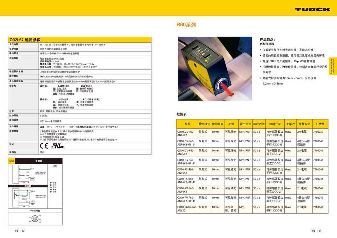Select order number 7700046
This screenshot has height=238, width=337.
318,198
